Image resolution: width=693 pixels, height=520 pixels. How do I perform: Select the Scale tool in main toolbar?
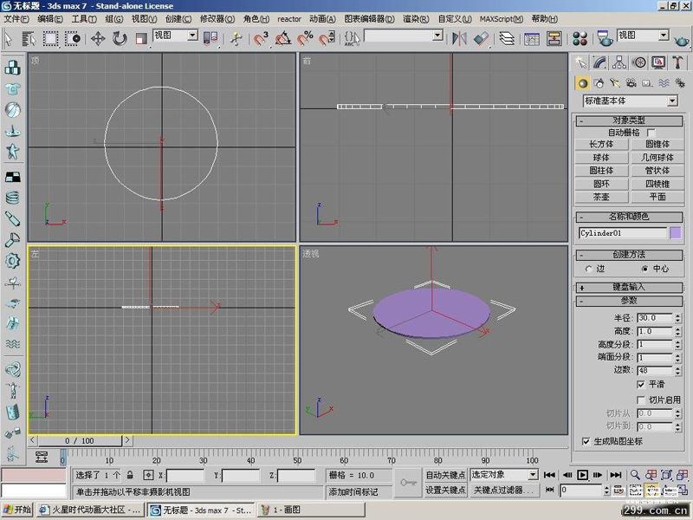(x=141, y=38)
